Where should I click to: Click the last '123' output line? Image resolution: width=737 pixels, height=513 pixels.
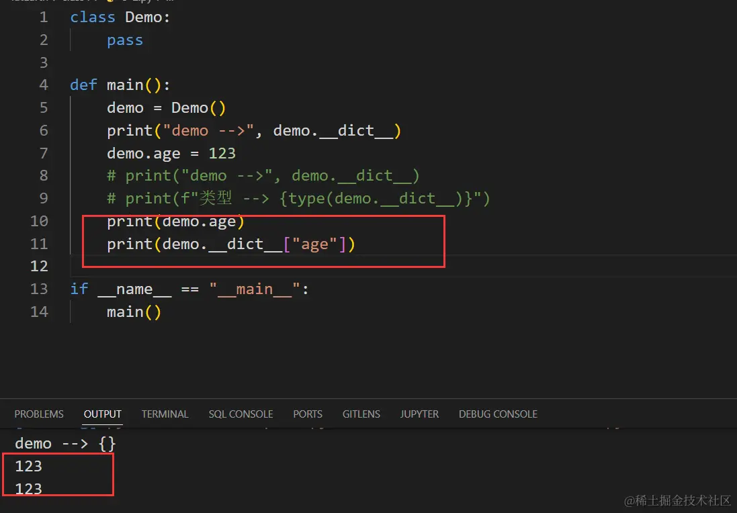29,489
